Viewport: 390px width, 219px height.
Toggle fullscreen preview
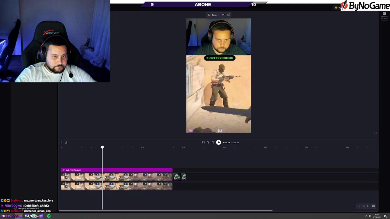click(375, 133)
